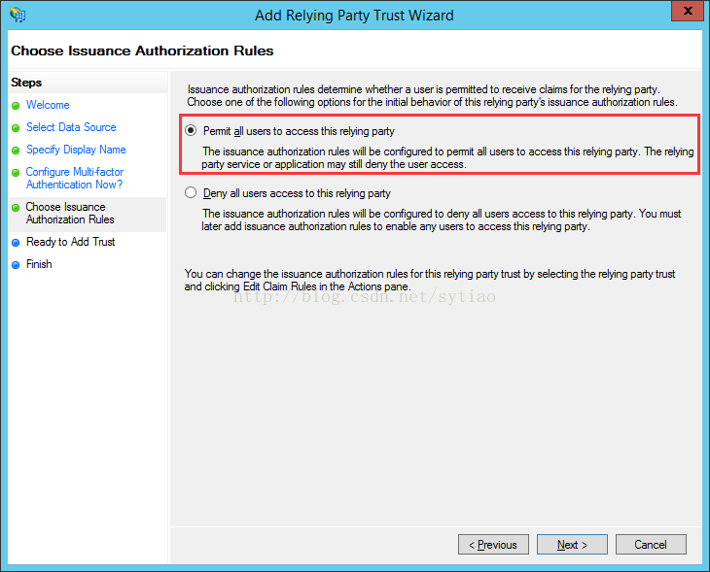Open Configure Multi-factor Authentication Now step
This screenshot has width=710, height=572.
coord(74,178)
